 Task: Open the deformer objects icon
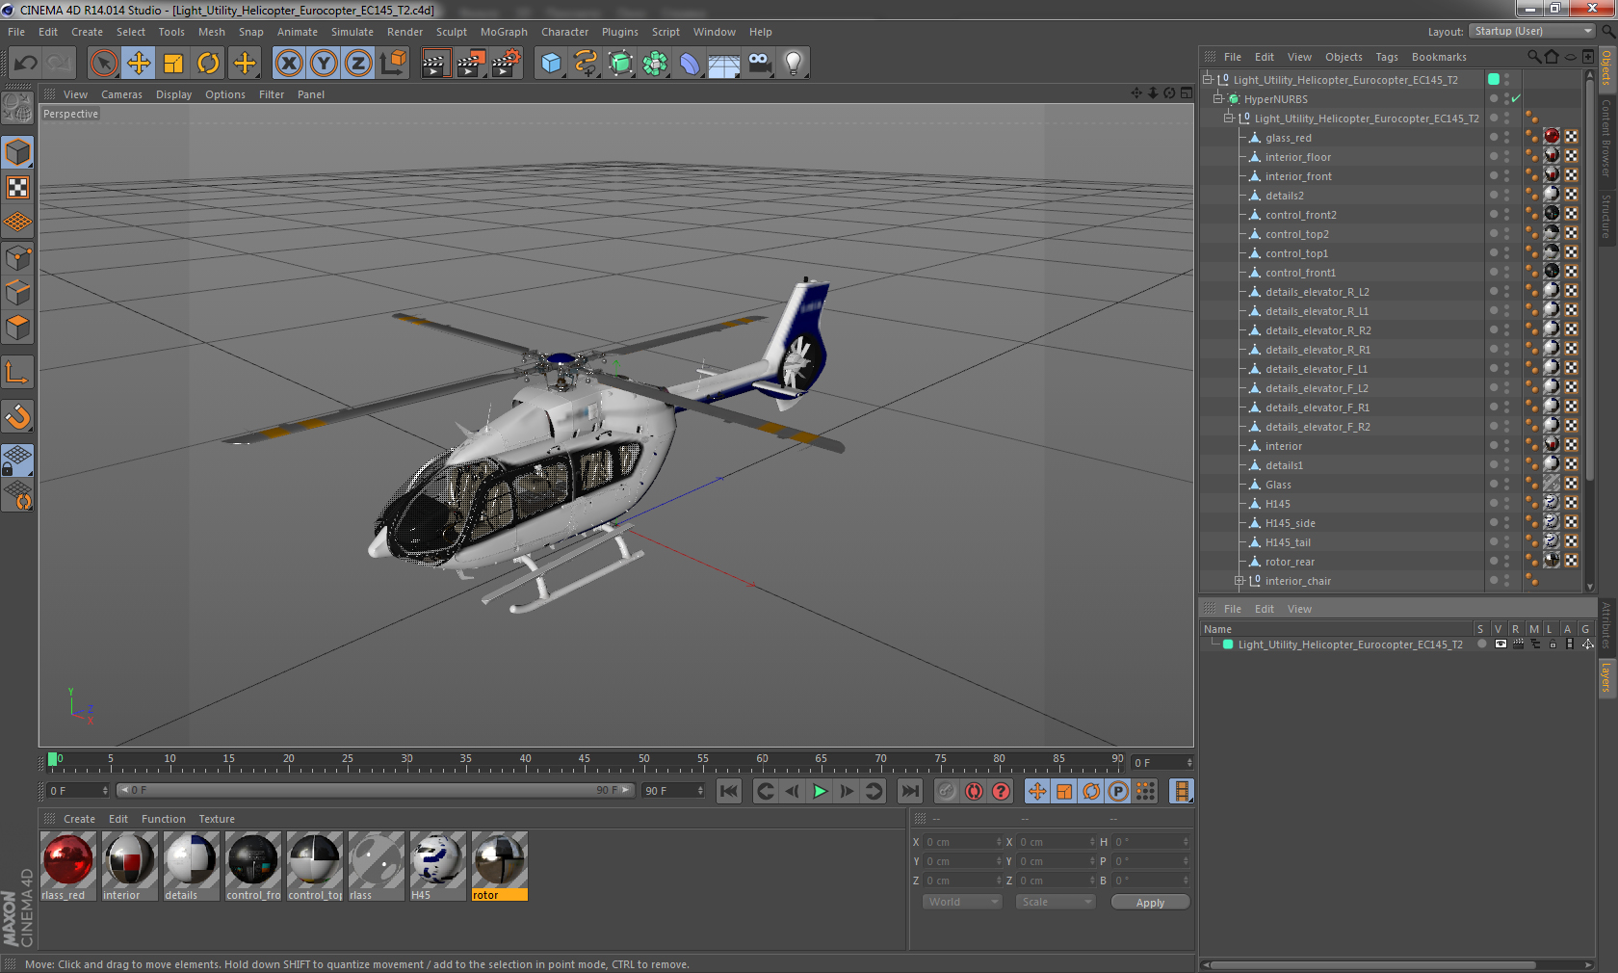click(x=690, y=64)
